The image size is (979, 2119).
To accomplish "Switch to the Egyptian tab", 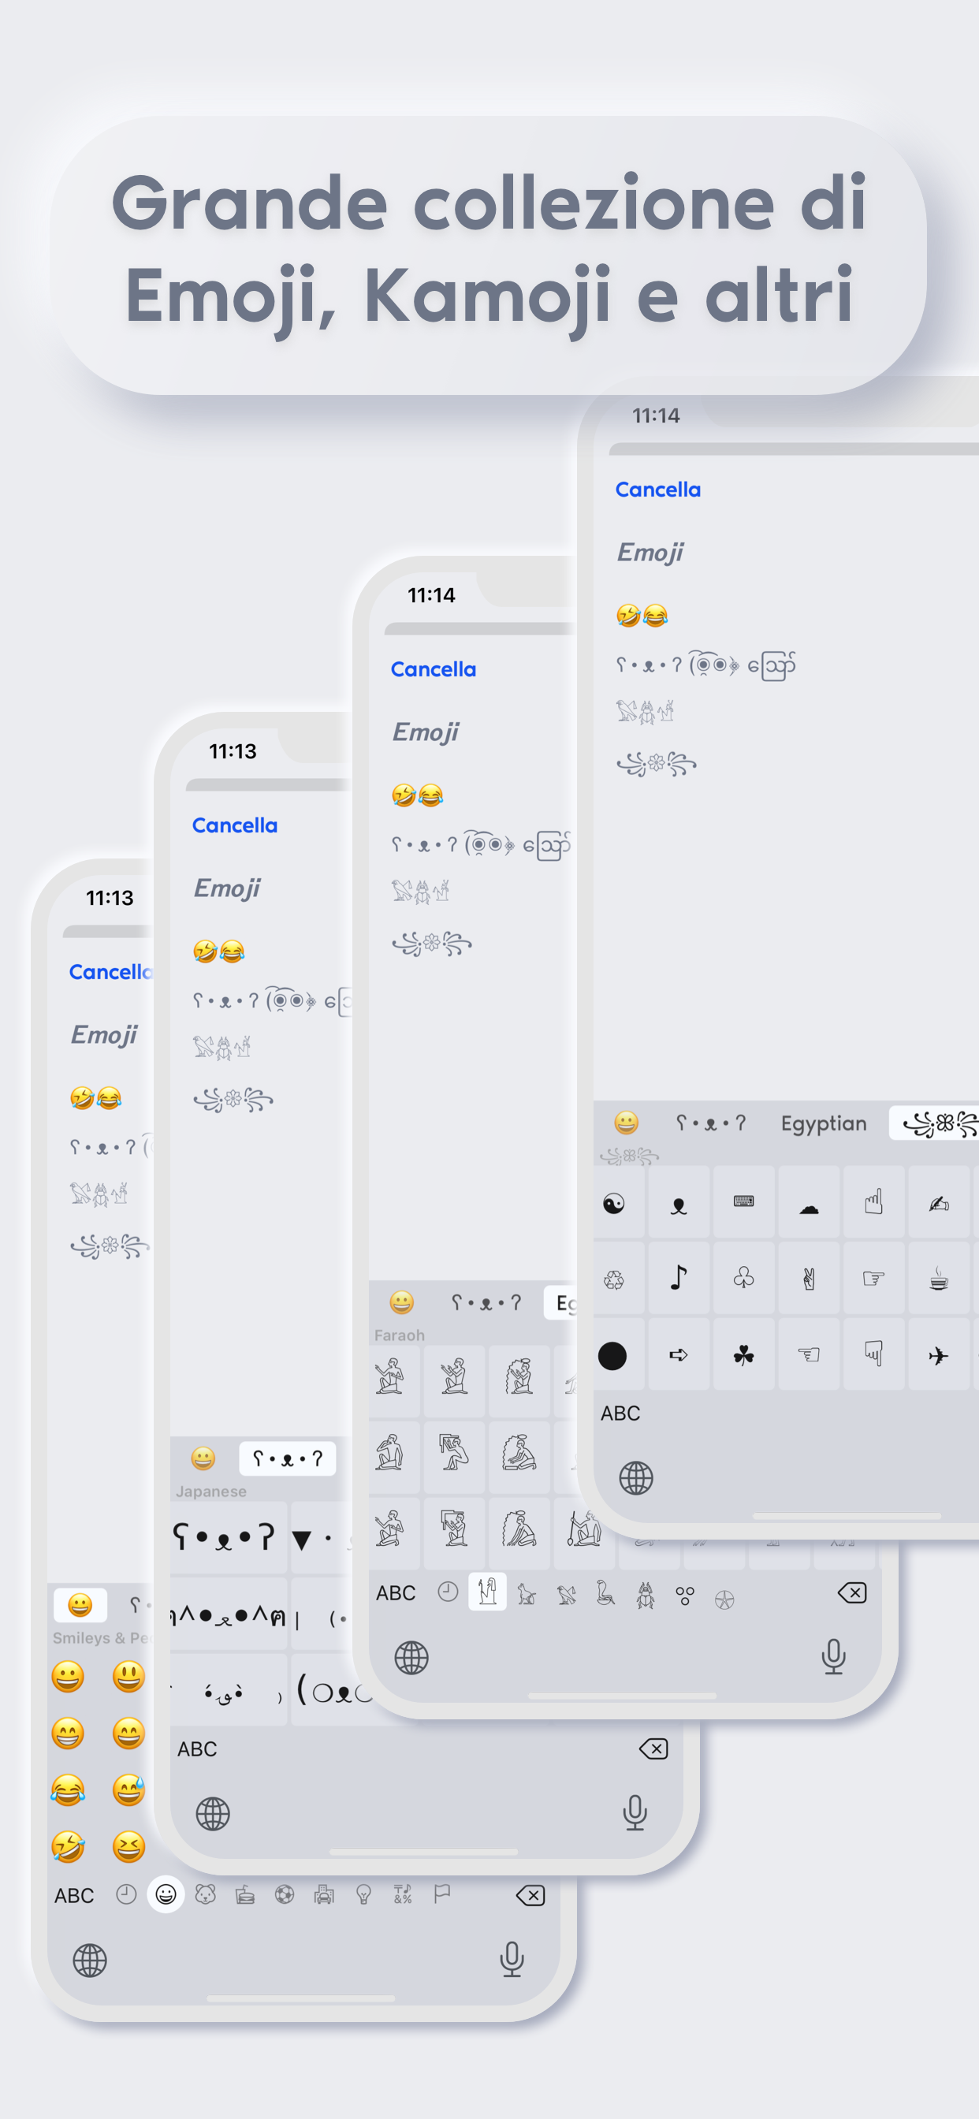I will (x=824, y=1123).
